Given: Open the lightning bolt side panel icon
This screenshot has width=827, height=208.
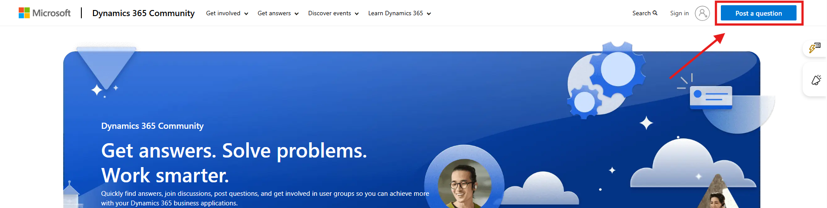Looking at the screenshot, I should click(814, 47).
